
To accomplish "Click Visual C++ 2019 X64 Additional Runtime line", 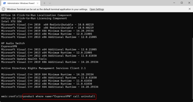I will tap(50, 87).
